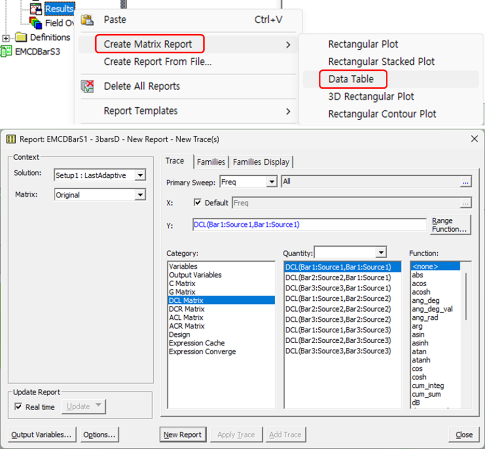The image size is (485, 449).
Task: Click the EMCDBarS3 design icon
Action: (x=6, y=51)
